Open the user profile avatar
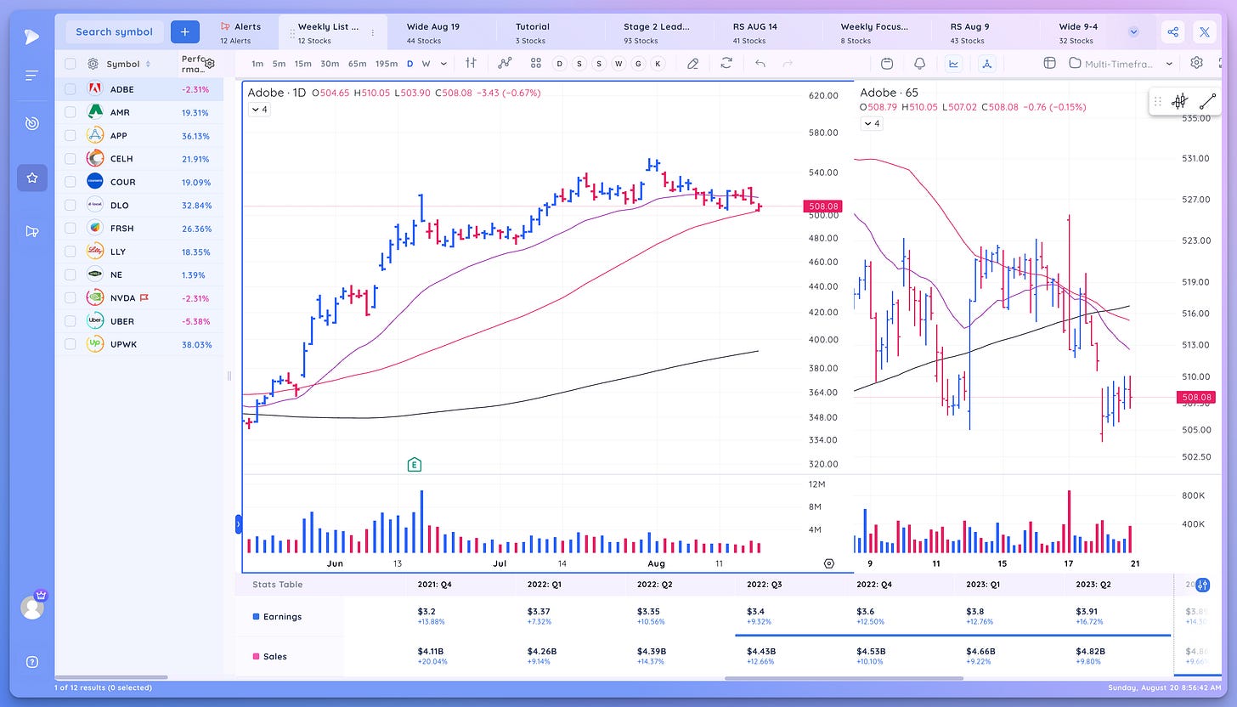The width and height of the screenshot is (1237, 707). tap(32, 607)
